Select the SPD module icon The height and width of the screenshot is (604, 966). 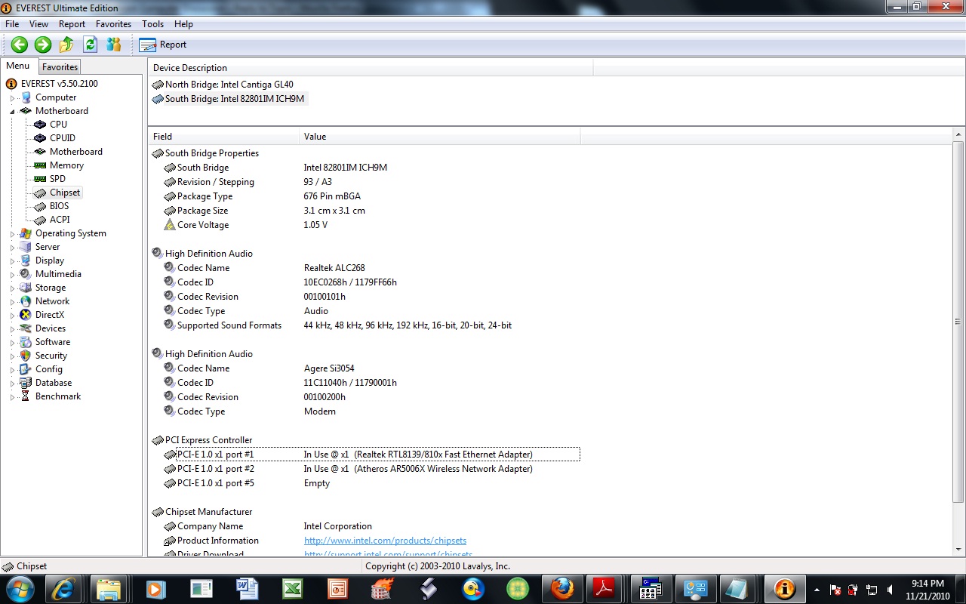(x=40, y=179)
